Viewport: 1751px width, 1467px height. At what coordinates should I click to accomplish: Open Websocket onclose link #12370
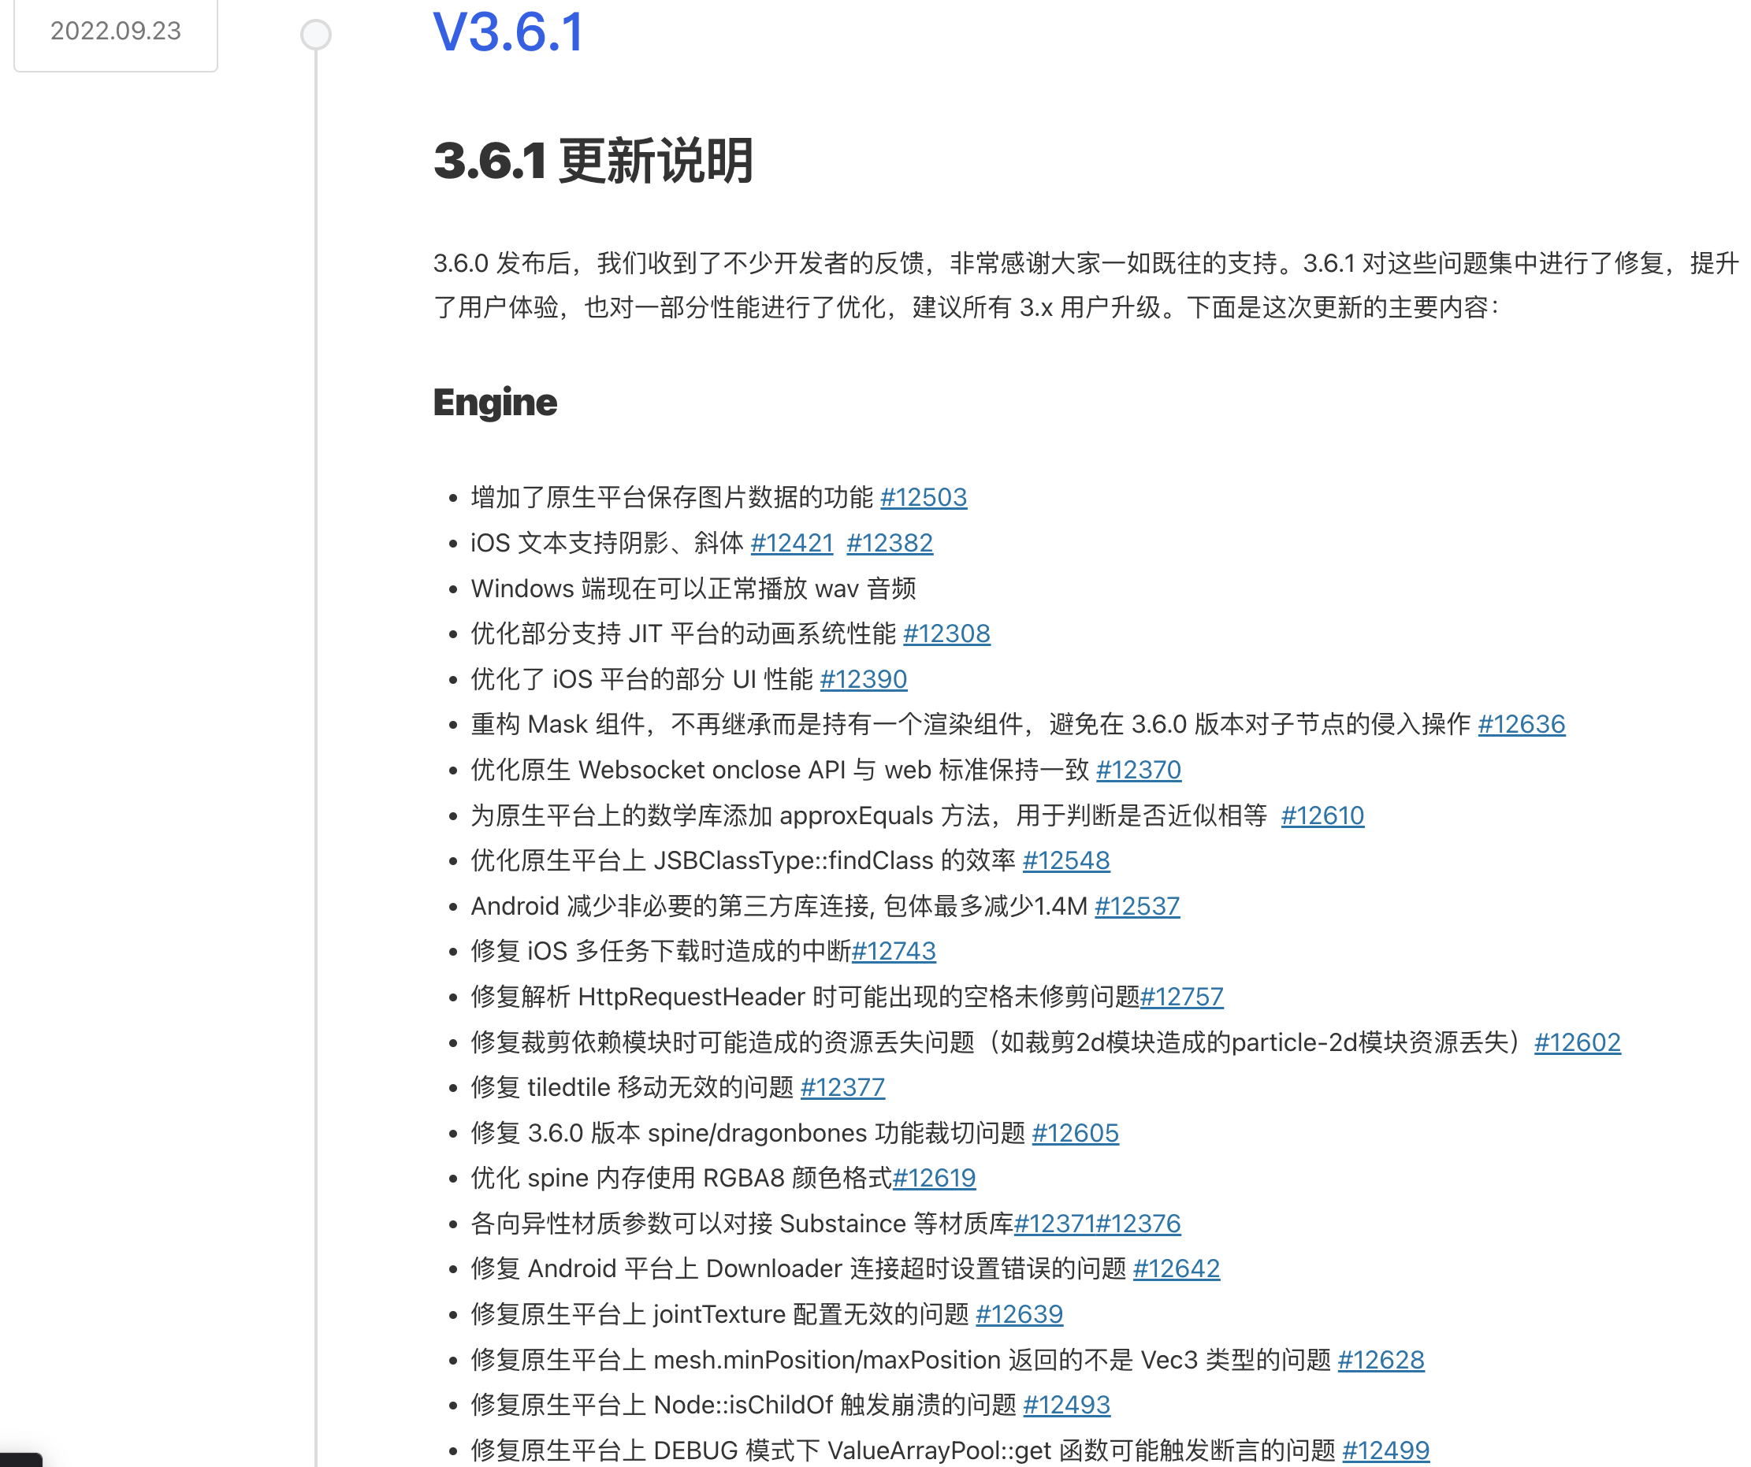(x=1138, y=771)
